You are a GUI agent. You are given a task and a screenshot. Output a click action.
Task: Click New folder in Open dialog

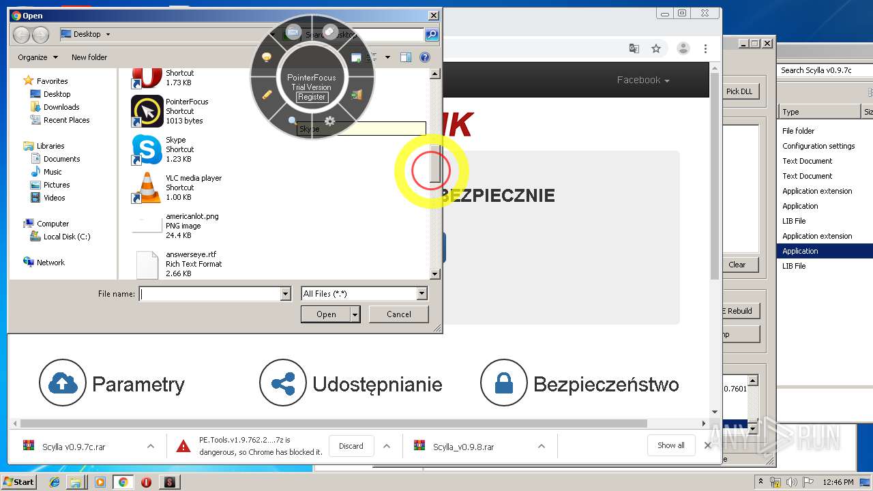(x=89, y=57)
